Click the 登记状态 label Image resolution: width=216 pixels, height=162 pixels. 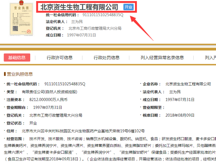click(15, 123)
